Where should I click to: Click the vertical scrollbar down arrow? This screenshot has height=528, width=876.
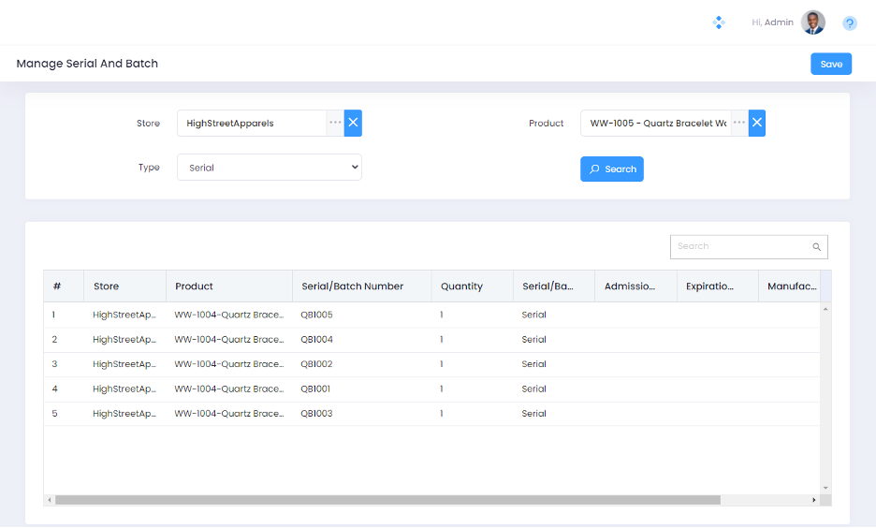click(x=825, y=488)
